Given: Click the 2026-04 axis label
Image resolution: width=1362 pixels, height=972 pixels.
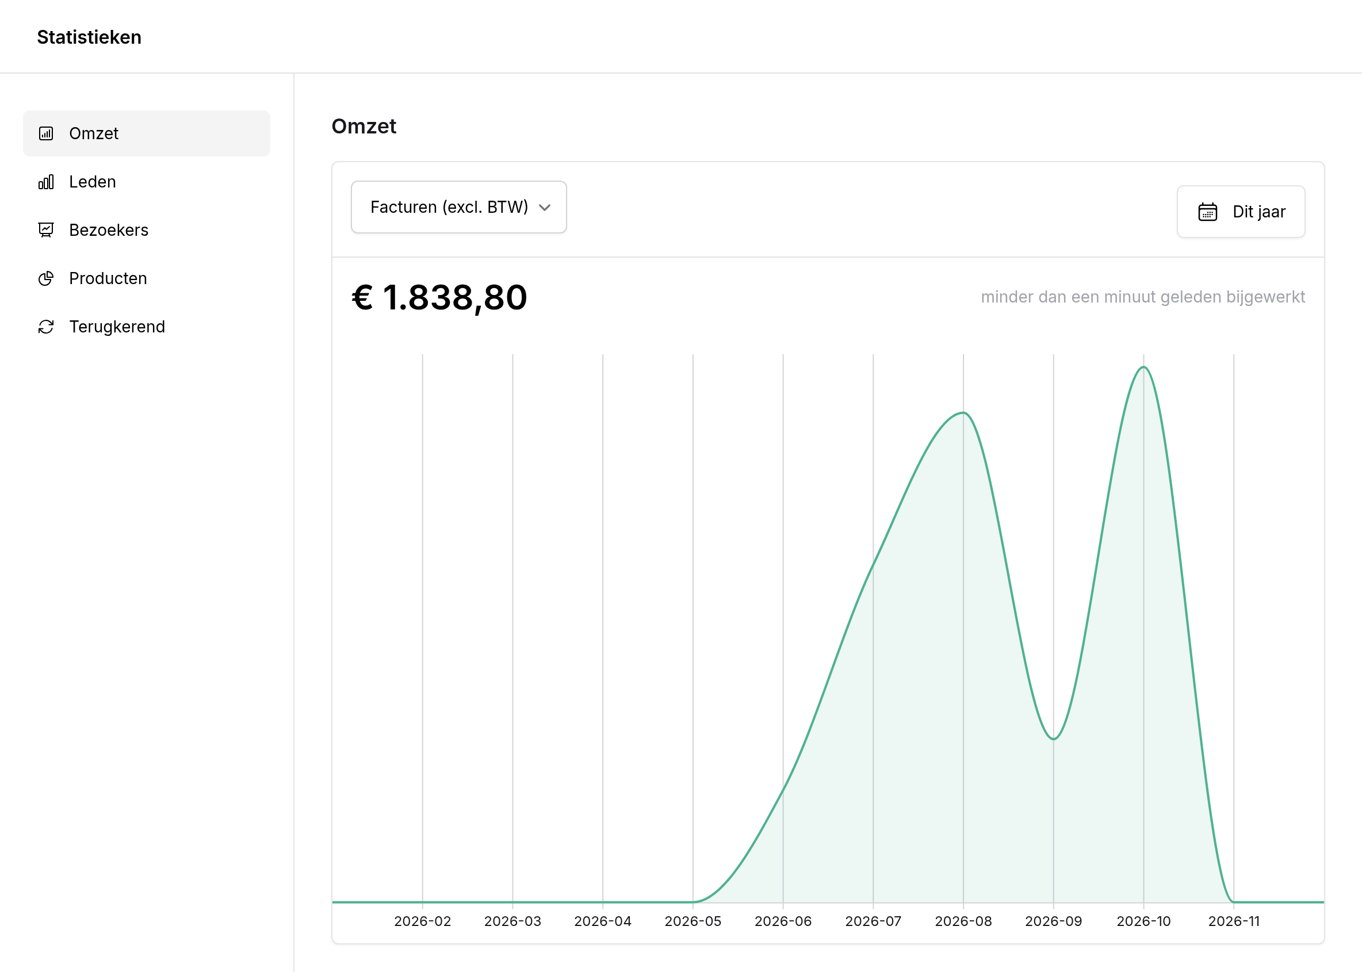Looking at the screenshot, I should [603, 921].
